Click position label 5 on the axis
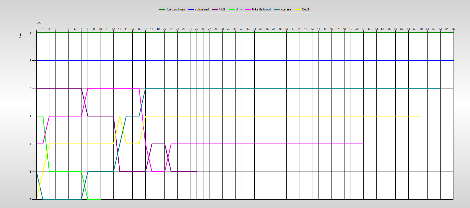The image size is (470, 208). [30, 144]
